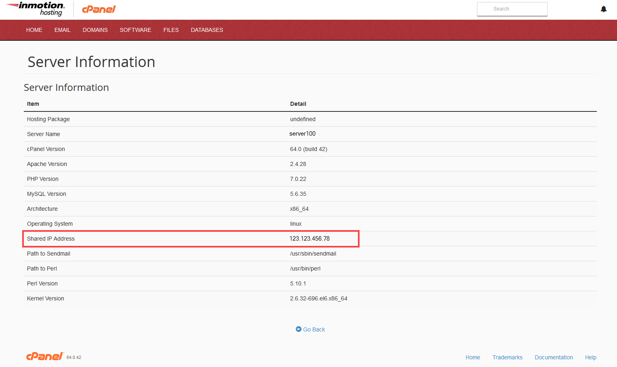Open the notifications bell
617x367 pixels.
click(603, 9)
